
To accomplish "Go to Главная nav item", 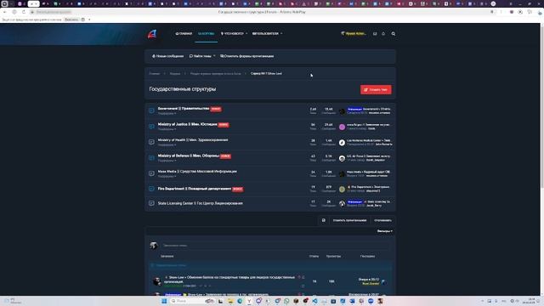I will 184,34.
